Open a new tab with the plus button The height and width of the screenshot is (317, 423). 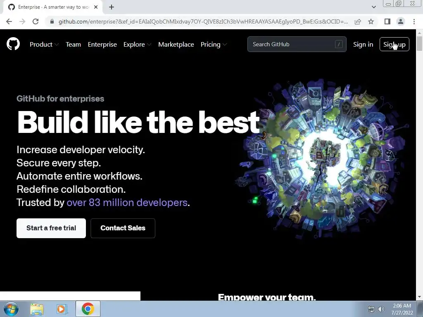(112, 7)
